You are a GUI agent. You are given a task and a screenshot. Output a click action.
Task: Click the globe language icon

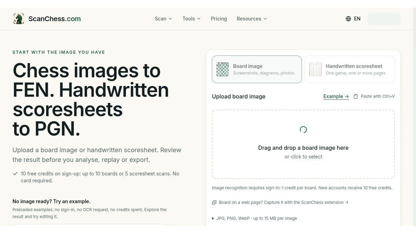pyautogui.click(x=348, y=19)
